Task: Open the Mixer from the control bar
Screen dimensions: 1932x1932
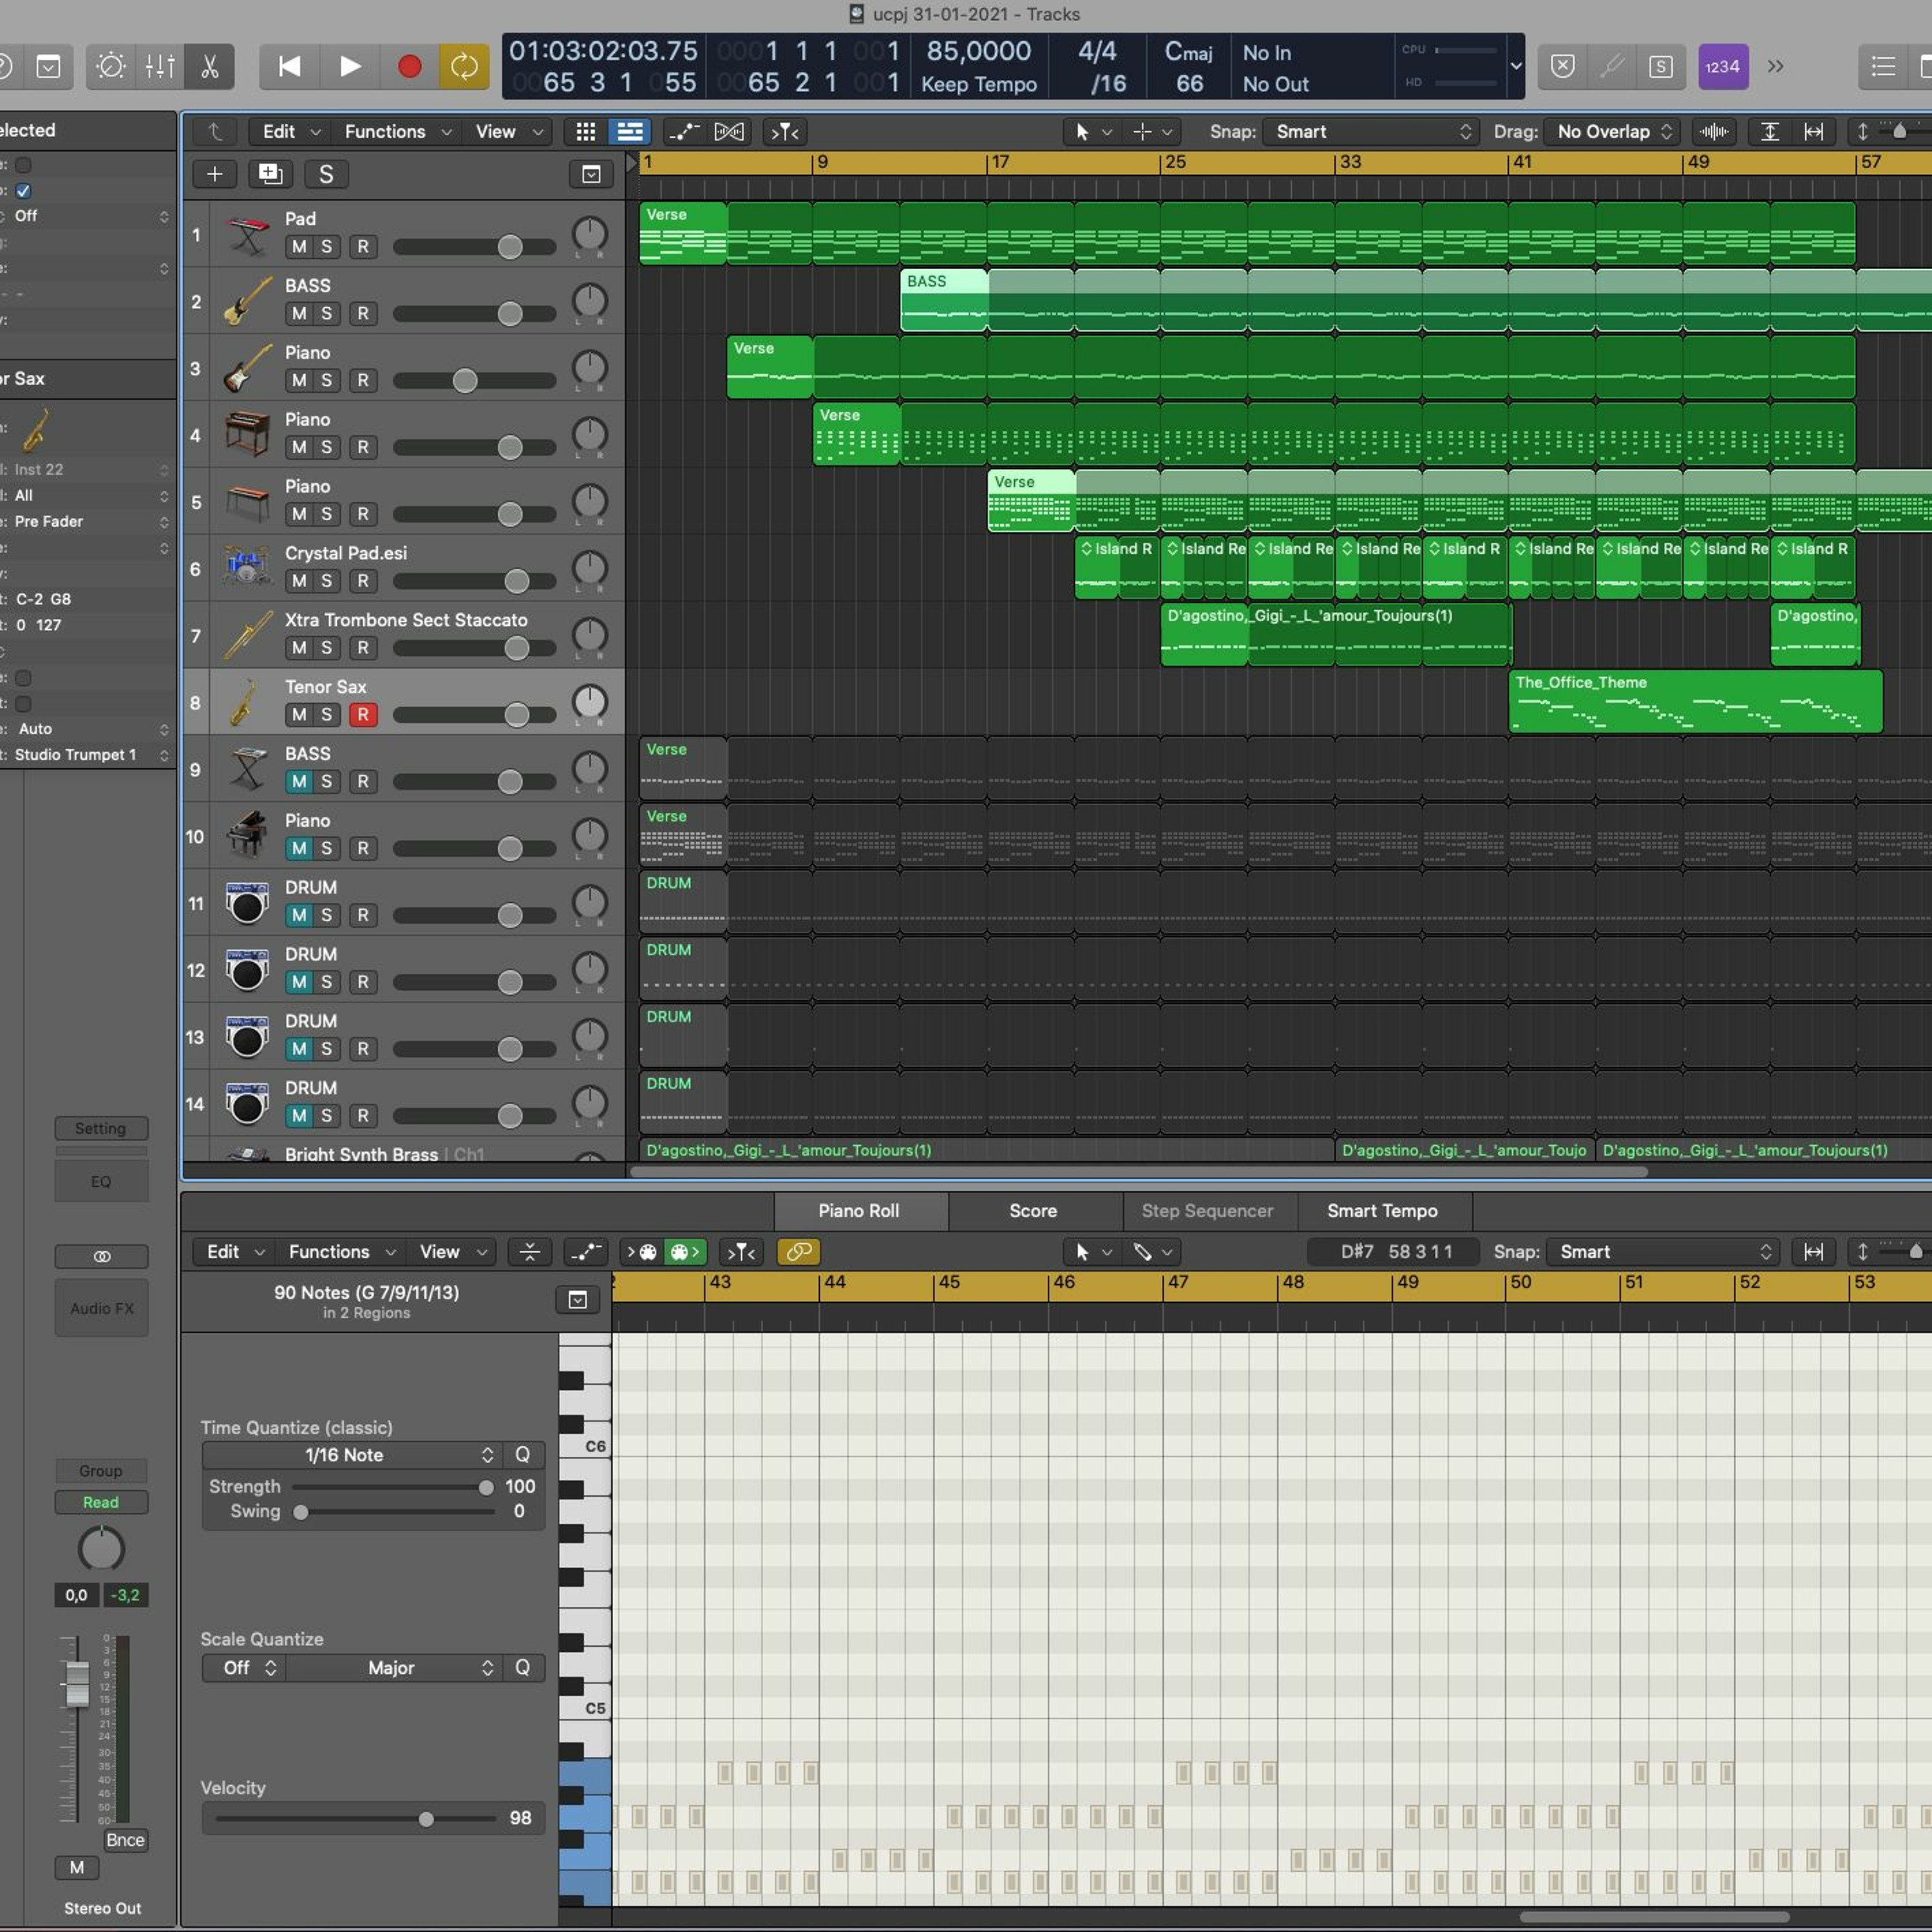Action: [160, 67]
